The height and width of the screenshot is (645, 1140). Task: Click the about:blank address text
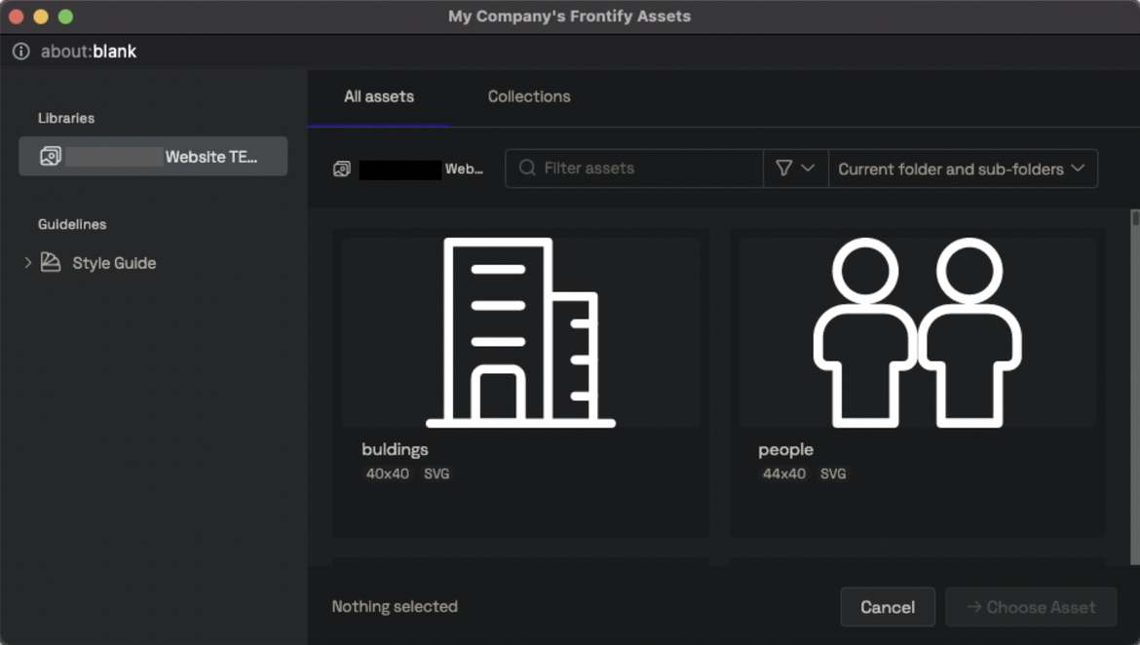coord(89,52)
